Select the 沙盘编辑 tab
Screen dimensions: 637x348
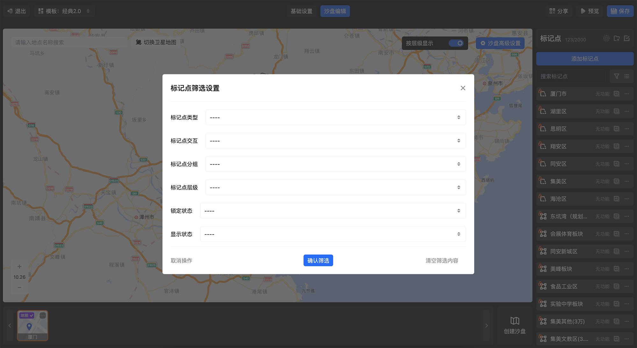click(335, 11)
